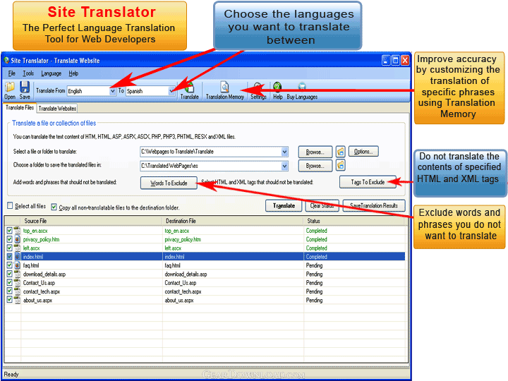Click Browse for the file to translate
Viewport: 508px width, 381px height.
point(315,152)
